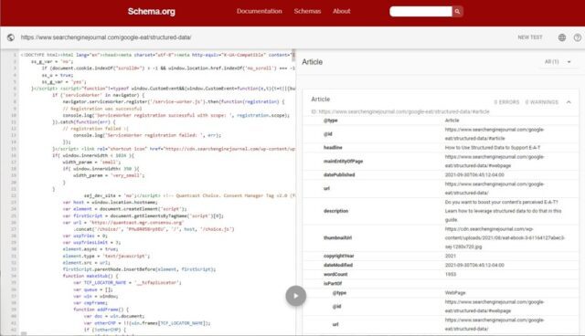Select the 0 WARNINGS label
585x336 pixels.
[542, 102]
